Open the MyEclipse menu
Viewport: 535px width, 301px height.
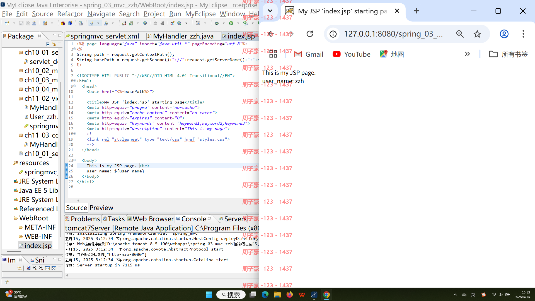click(200, 14)
